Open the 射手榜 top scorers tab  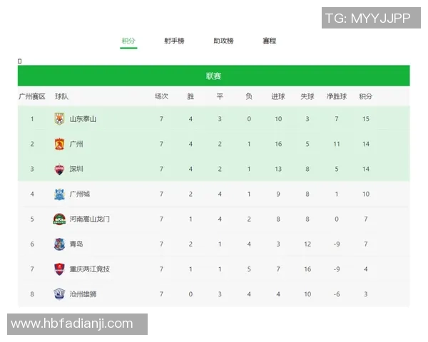[x=174, y=41]
